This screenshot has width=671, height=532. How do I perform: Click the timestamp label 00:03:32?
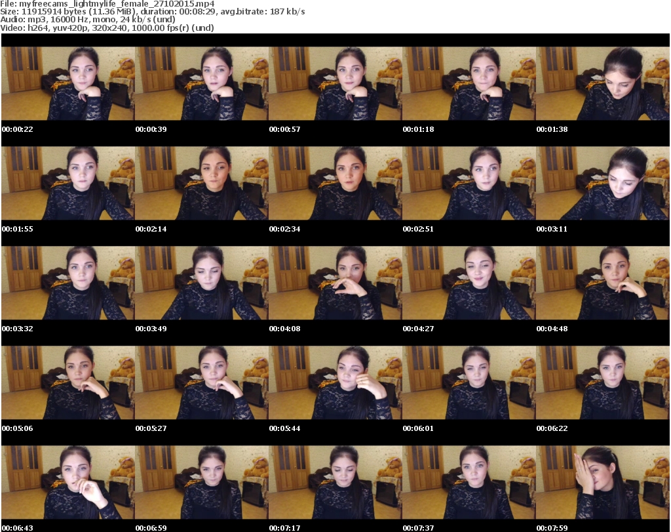pos(18,329)
